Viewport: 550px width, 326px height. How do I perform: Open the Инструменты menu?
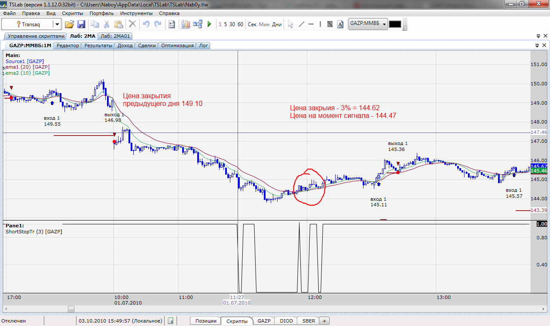[136, 13]
